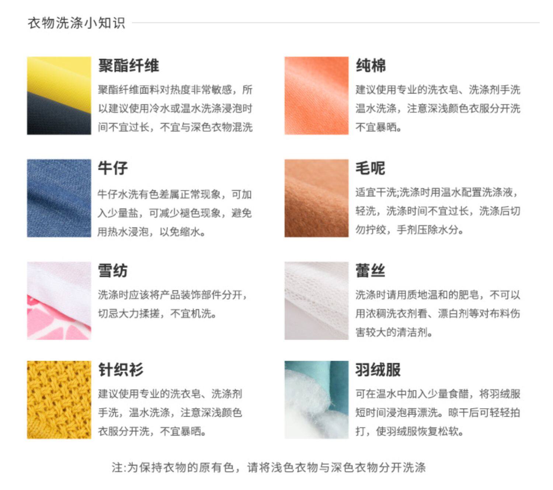Click the 蕾丝 heading

click(370, 271)
